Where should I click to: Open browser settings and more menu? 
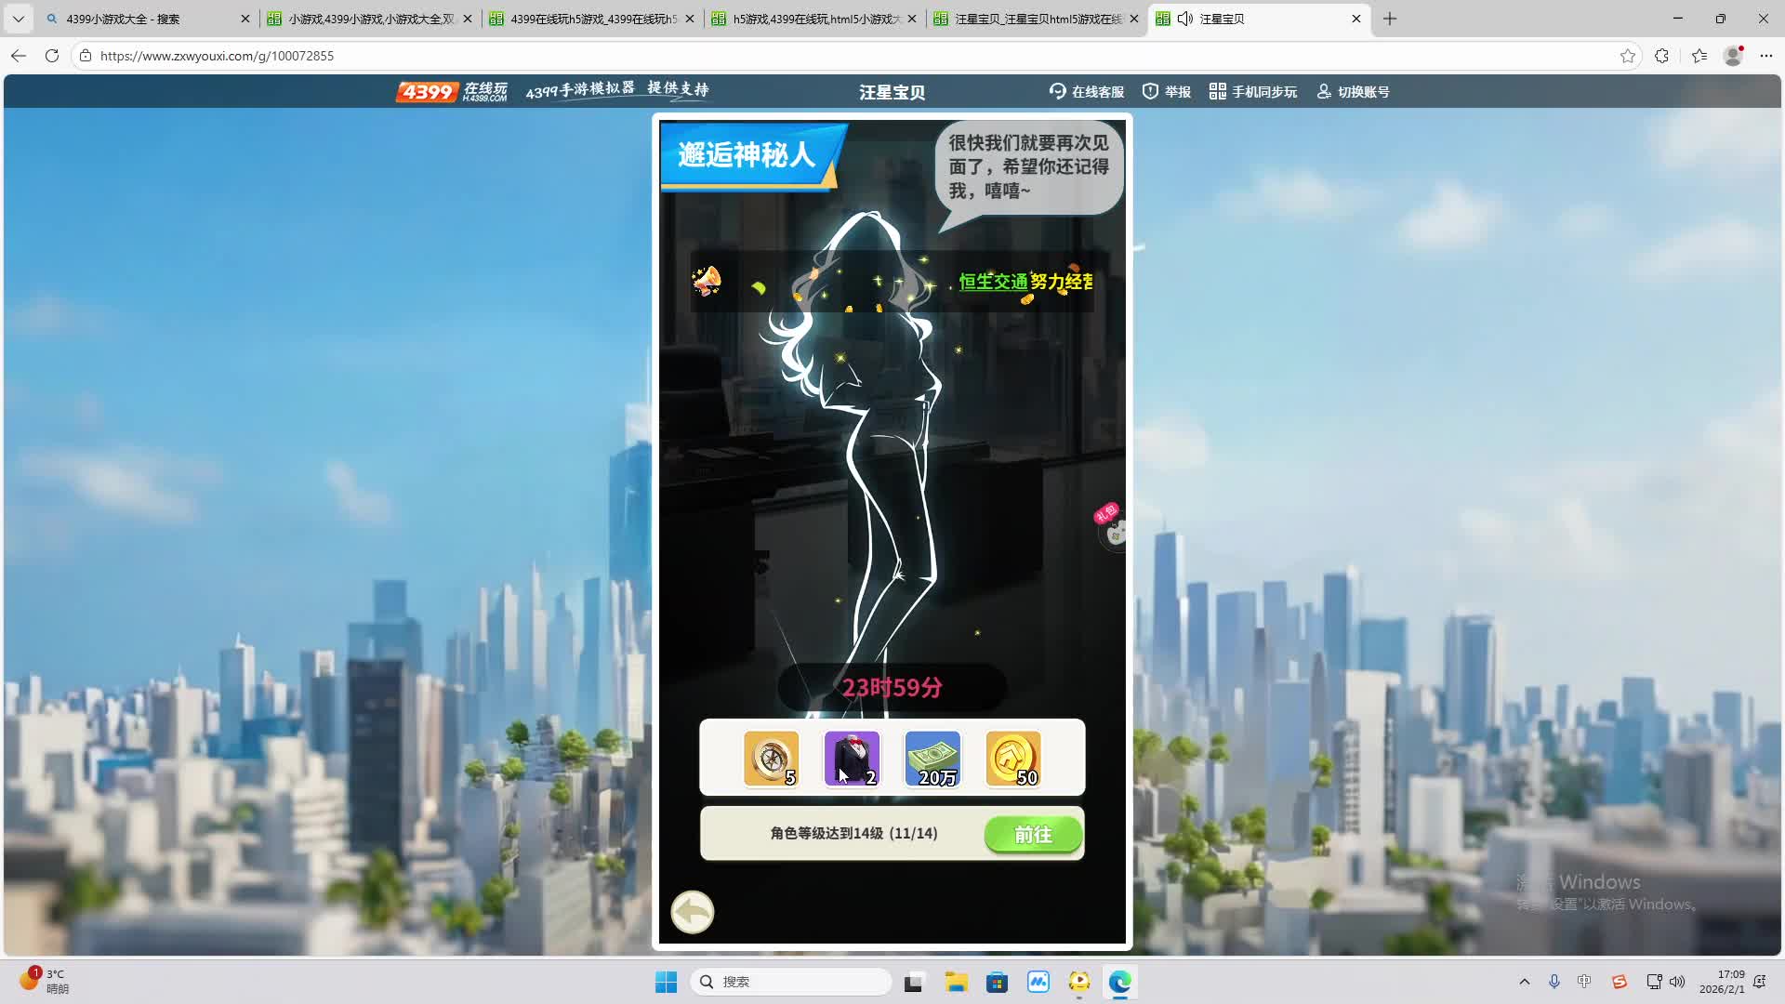(1765, 56)
